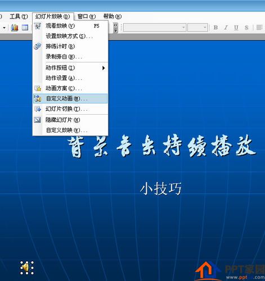Select the speaker sound icon on slide

[27, 268]
